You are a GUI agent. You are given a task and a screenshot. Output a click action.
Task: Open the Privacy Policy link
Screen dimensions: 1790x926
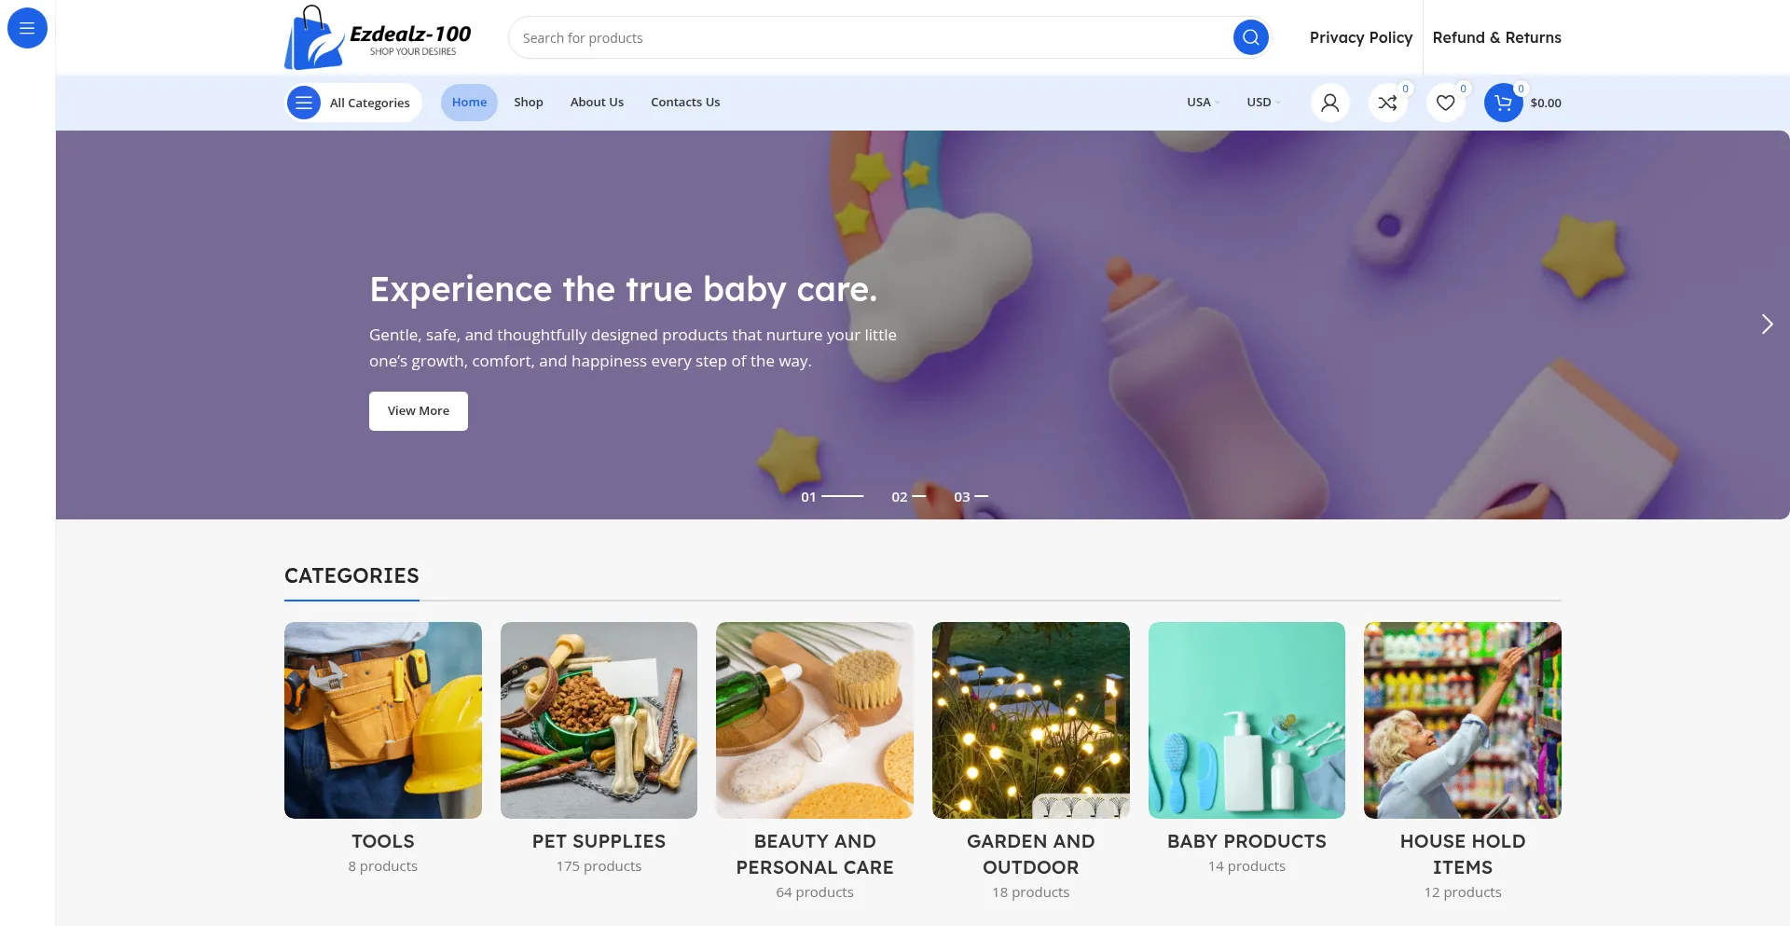click(1360, 37)
